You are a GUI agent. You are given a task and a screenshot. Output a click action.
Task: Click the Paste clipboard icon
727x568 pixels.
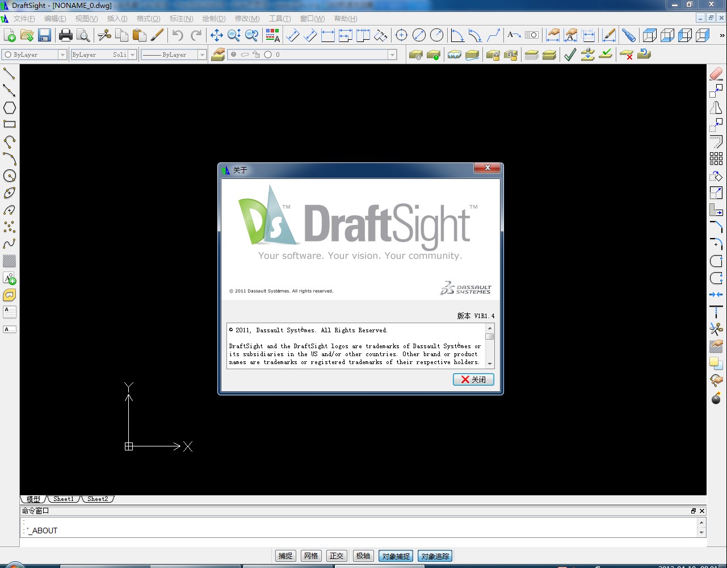(140, 36)
